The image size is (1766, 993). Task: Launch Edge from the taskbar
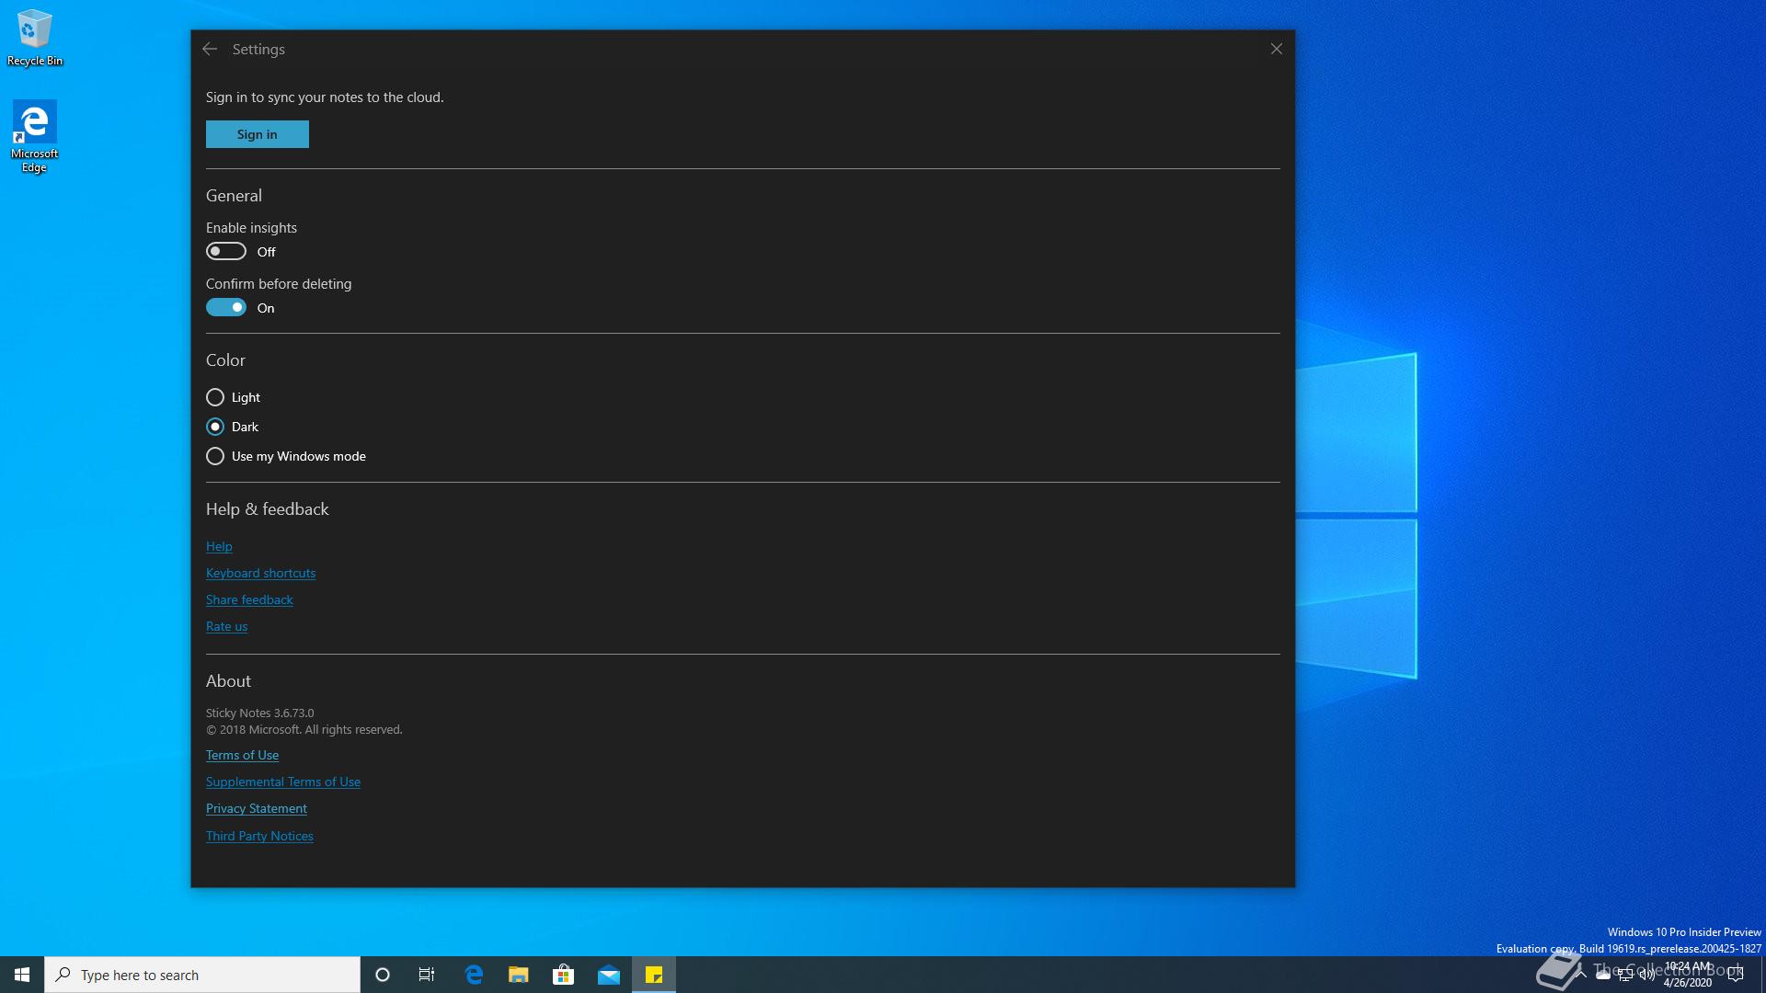(x=474, y=975)
